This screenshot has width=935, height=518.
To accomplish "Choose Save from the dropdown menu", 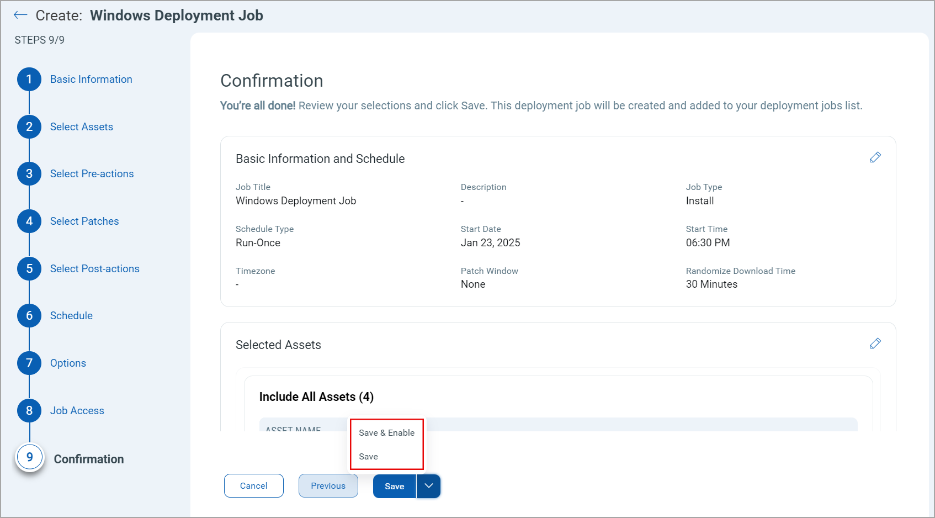I will pyautogui.click(x=368, y=456).
